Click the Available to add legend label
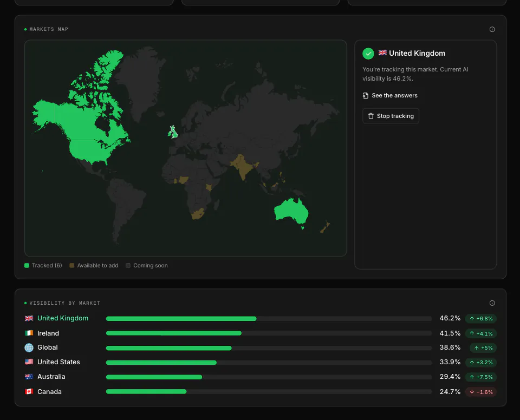Viewport: 520px width, 420px height. [x=98, y=266]
